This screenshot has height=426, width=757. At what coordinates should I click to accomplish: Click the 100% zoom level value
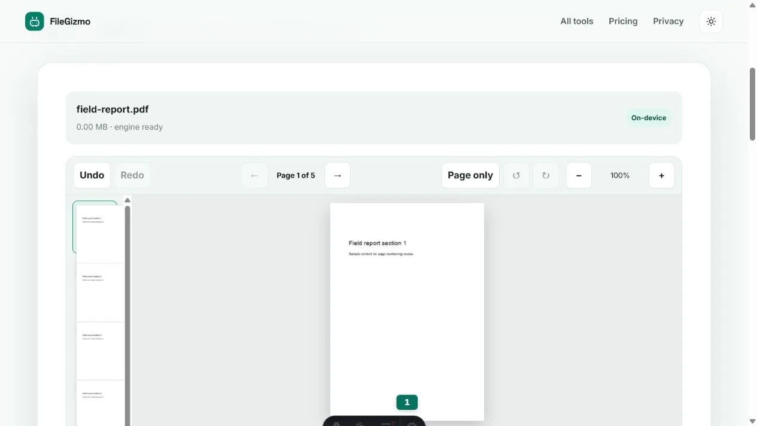tap(620, 175)
